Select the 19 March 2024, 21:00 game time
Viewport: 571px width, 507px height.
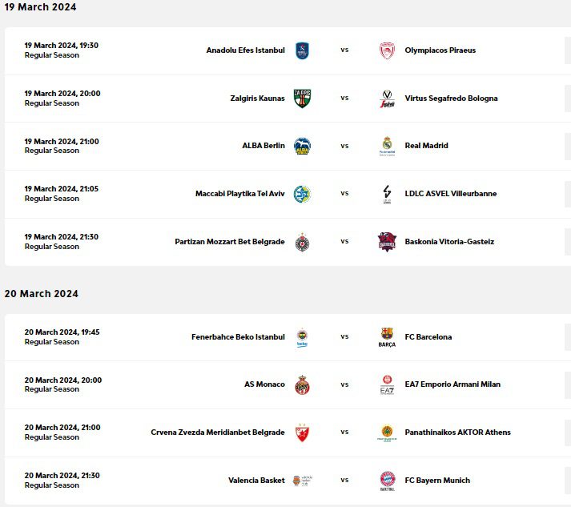62,141
